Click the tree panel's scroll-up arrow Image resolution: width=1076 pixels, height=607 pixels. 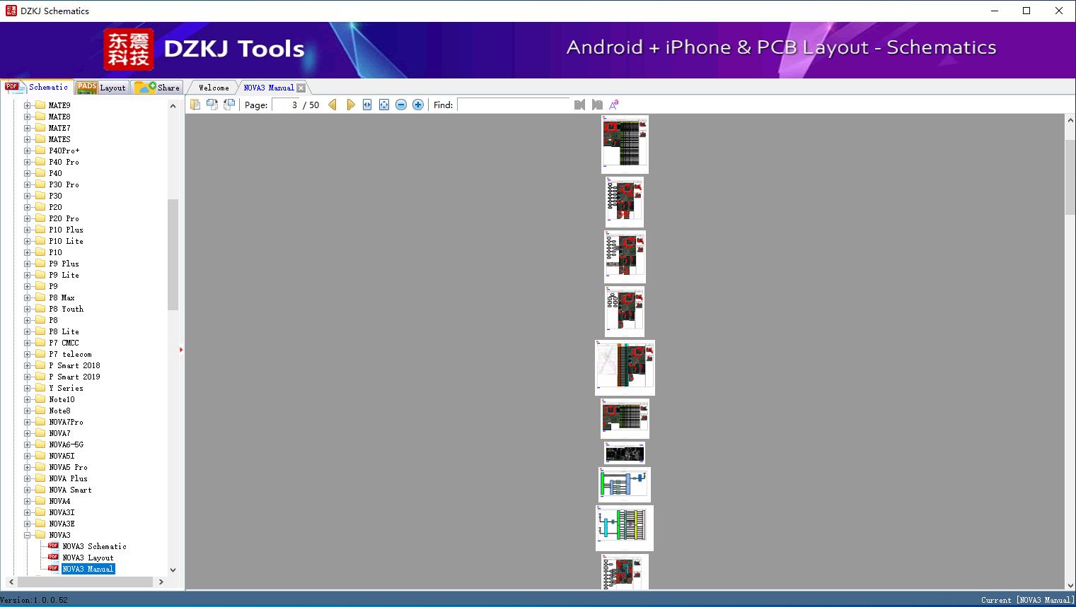173,105
